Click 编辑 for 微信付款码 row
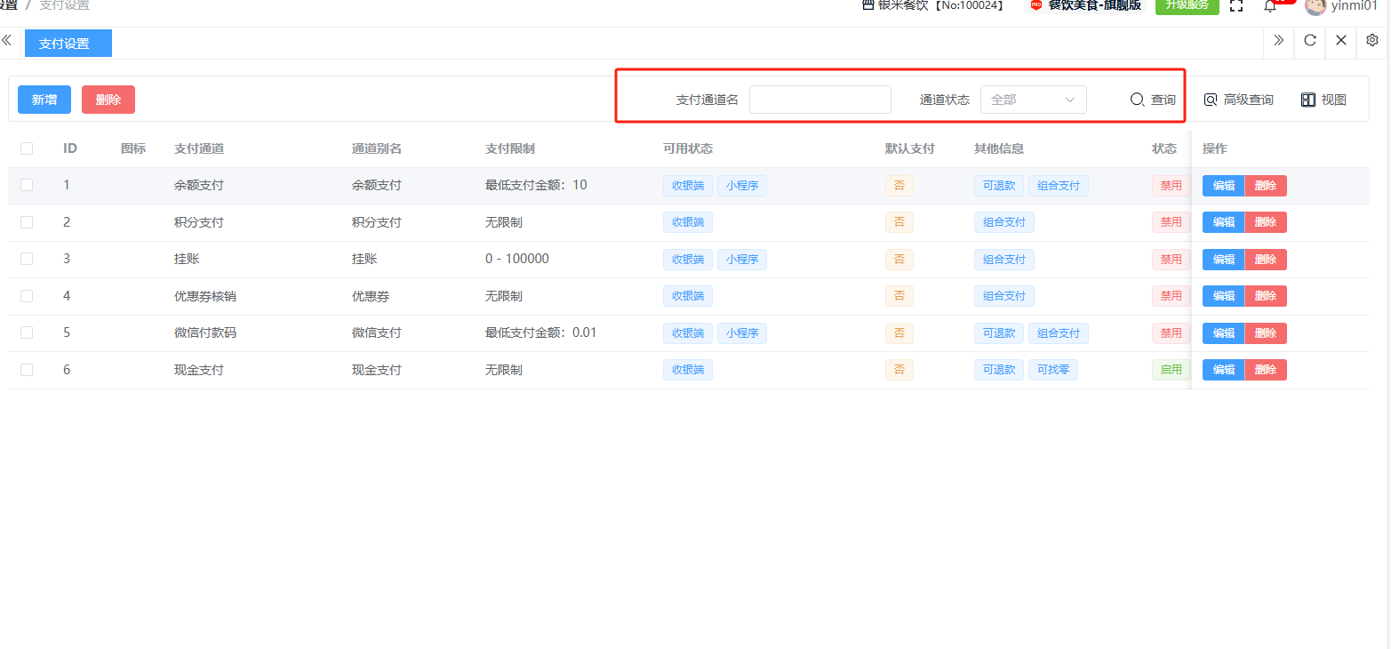Viewport: 1391px width, 649px height. [x=1224, y=333]
